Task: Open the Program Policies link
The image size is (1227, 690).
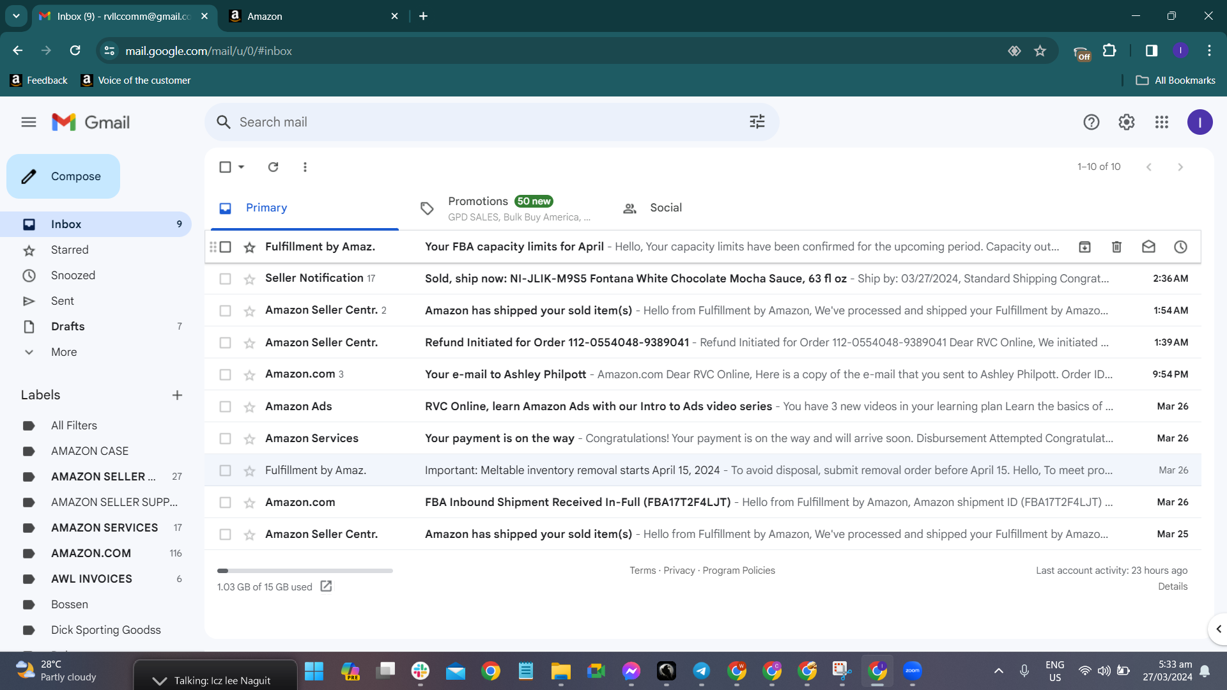Action: tap(739, 571)
